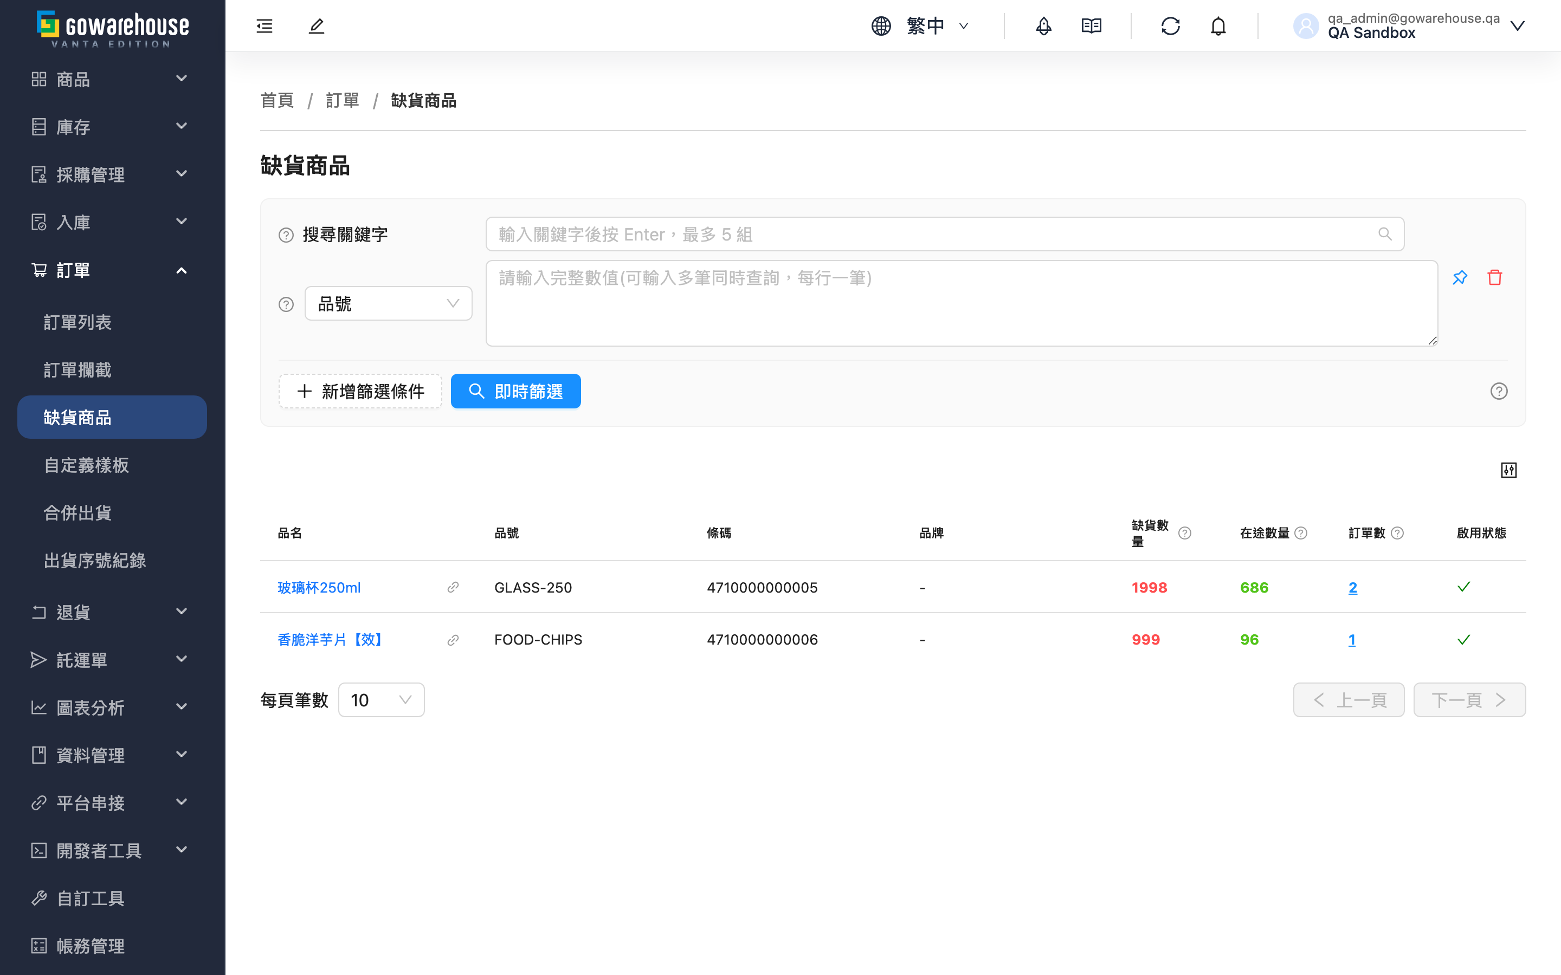
Task: Click help icon at filter panel bottom right
Action: (x=1499, y=391)
